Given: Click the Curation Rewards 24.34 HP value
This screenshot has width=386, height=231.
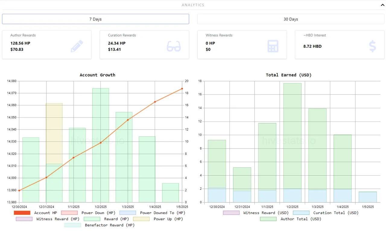Looking at the screenshot, I should (x=117, y=43).
